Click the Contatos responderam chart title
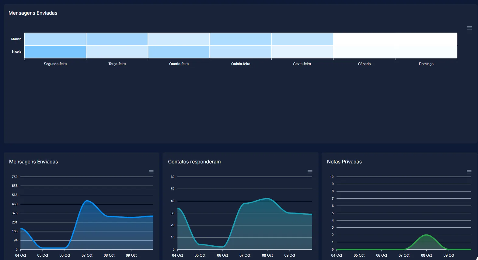The image size is (478, 260). point(194,162)
